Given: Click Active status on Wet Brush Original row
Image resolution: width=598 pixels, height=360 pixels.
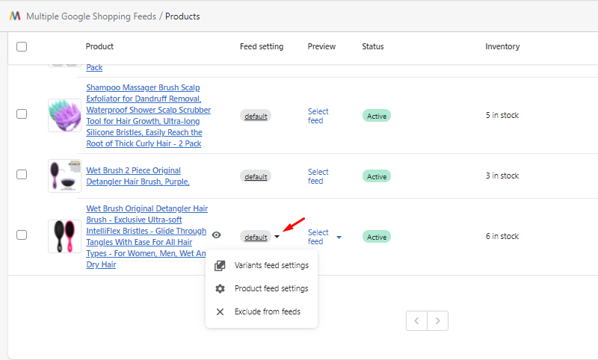Looking at the screenshot, I should coord(377,237).
